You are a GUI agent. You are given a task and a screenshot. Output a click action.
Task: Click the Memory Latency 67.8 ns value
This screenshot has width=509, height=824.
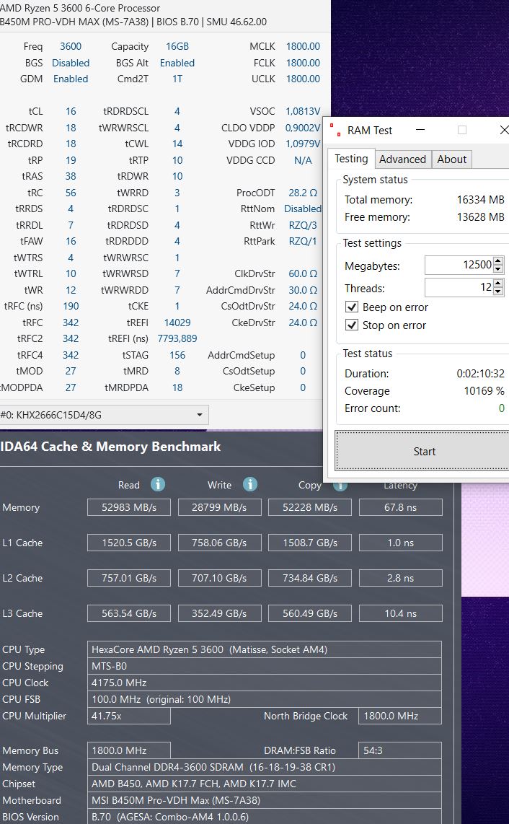[x=401, y=508]
